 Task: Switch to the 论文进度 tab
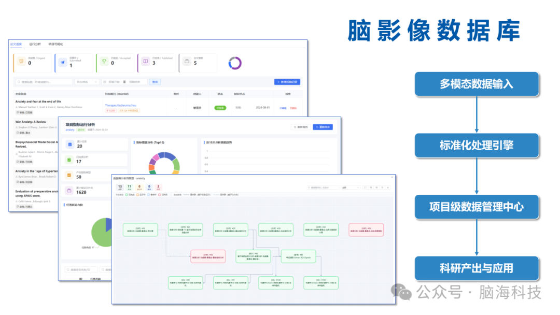click(16, 44)
